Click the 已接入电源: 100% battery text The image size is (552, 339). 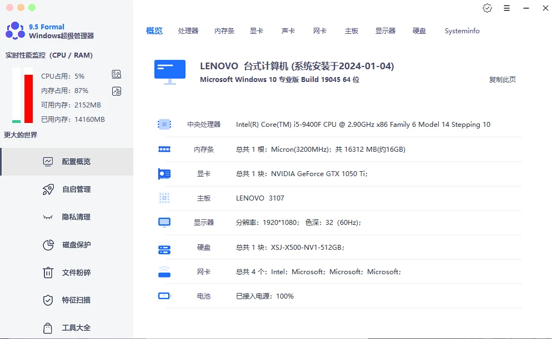click(265, 296)
